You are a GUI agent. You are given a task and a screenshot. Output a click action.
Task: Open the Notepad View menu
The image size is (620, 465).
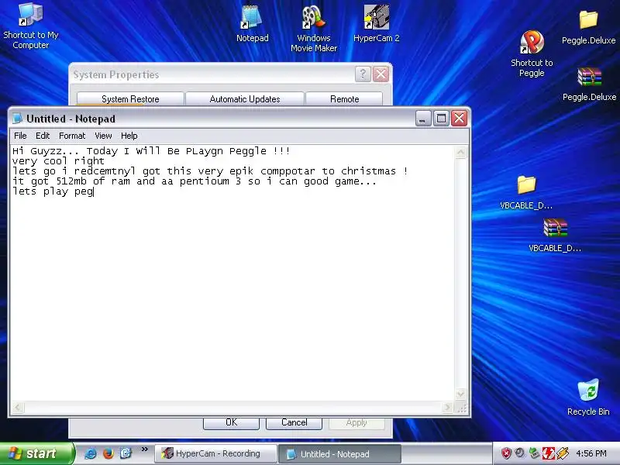point(103,136)
